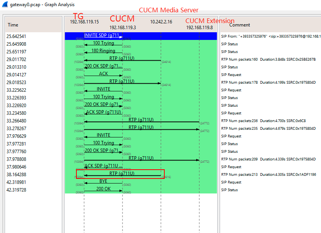Select the ACK message at 29.014127
Image resolution: width=321 pixels, height=233 pixels.
103,74
